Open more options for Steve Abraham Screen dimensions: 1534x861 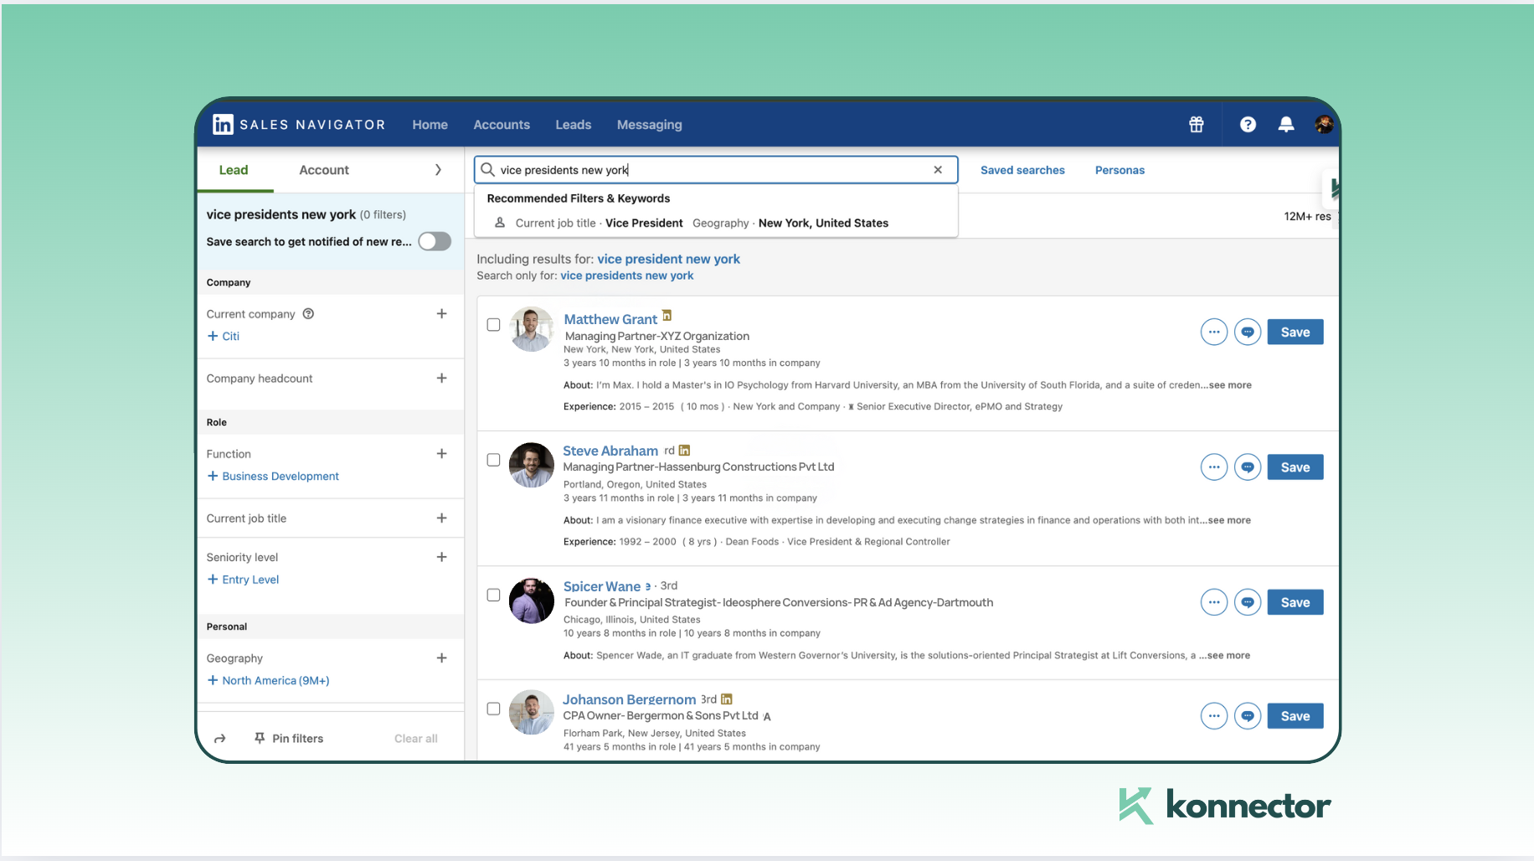(x=1214, y=467)
